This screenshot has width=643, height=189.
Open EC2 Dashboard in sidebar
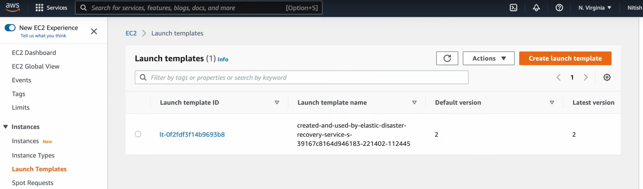coord(34,53)
